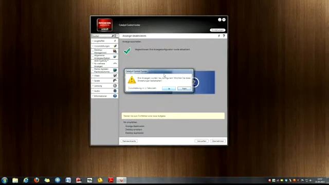The width and height of the screenshot is (329, 185).
Task: Click the Nein button in the confirmation dialog
Action: click(184, 89)
